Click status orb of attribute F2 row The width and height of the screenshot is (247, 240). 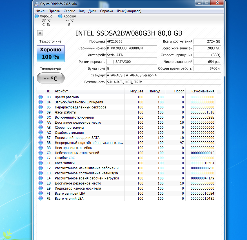[x=41, y=199]
